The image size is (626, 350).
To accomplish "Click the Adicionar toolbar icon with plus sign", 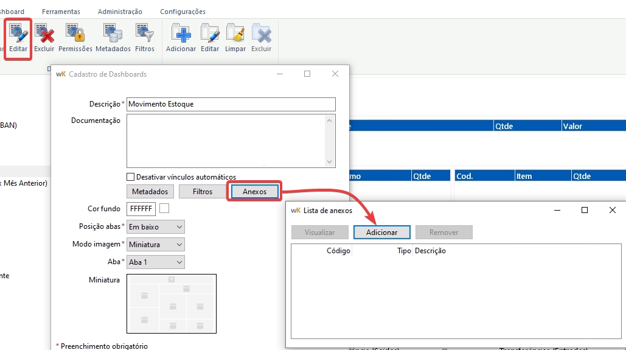I will pos(181,38).
